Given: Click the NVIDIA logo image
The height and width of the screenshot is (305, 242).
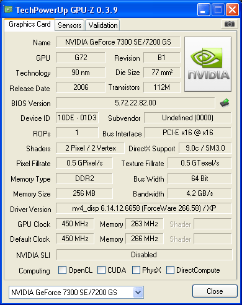Looking at the screenshot, I should coord(208,64).
